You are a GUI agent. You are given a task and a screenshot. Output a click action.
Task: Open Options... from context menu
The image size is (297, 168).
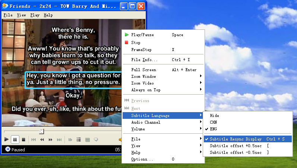pos(163,159)
